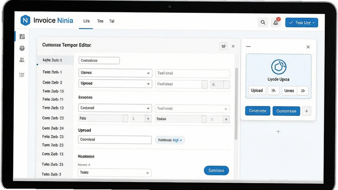Remove the blue tag chip via its x
This screenshot has height=190, width=338.
pyautogui.click(x=181, y=140)
